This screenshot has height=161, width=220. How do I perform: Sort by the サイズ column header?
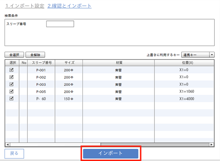(x=69, y=63)
